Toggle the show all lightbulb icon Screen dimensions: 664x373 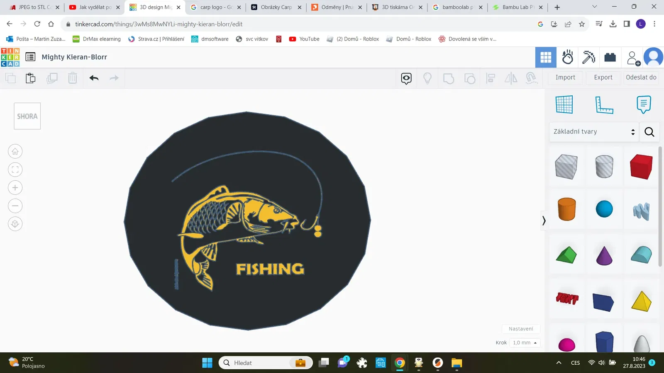(x=427, y=78)
